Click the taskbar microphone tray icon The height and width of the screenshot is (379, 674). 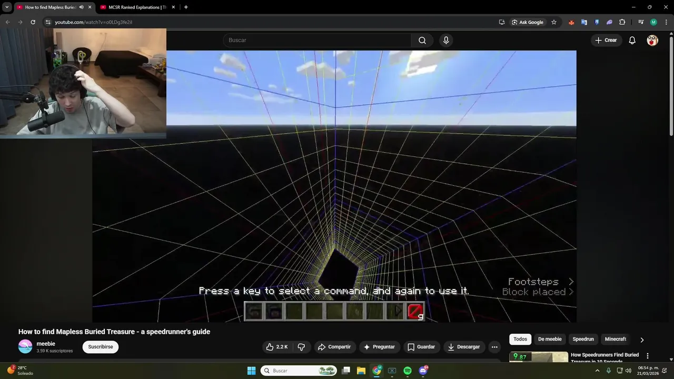coord(609,371)
